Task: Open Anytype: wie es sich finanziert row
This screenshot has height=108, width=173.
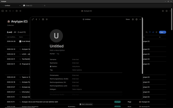Action: [x=40, y=102]
